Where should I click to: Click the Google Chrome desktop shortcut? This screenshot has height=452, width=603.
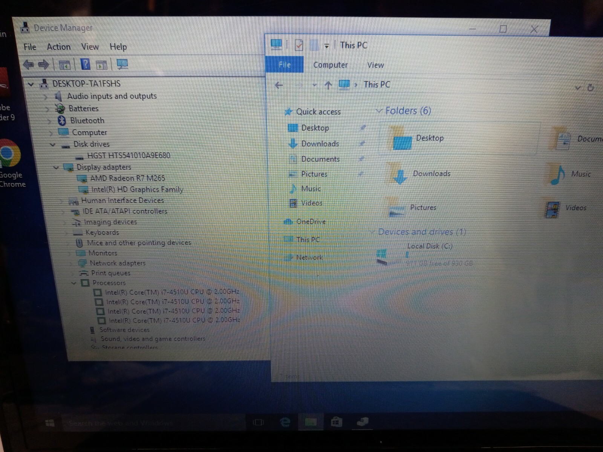(10, 164)
